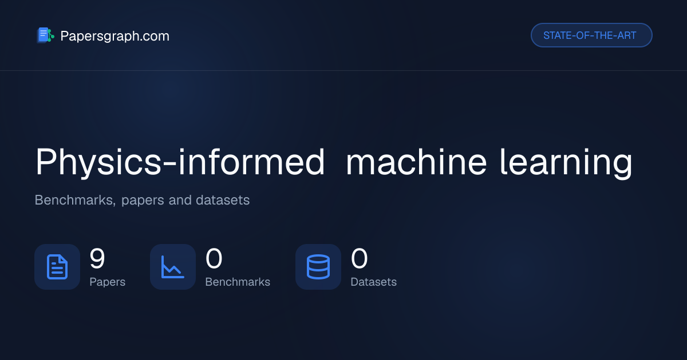Screen dimensions: 687x360
Task: Click the Datasets database icon
Action: pos(318,267)
